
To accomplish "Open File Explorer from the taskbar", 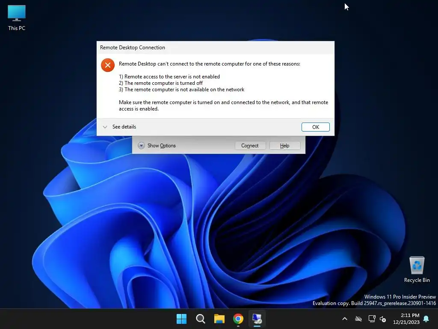I will click(219, 319).
